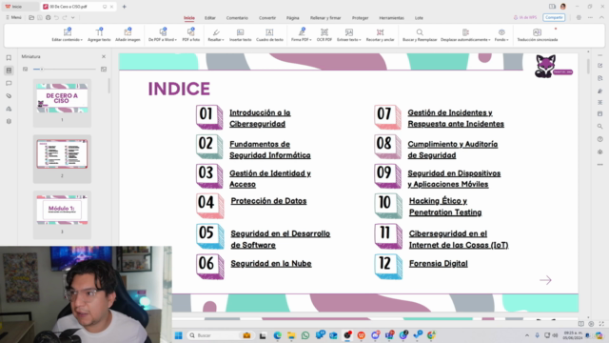Open the search icon in right sidebar
The image size is (609, 343).
tap(600, 127)
